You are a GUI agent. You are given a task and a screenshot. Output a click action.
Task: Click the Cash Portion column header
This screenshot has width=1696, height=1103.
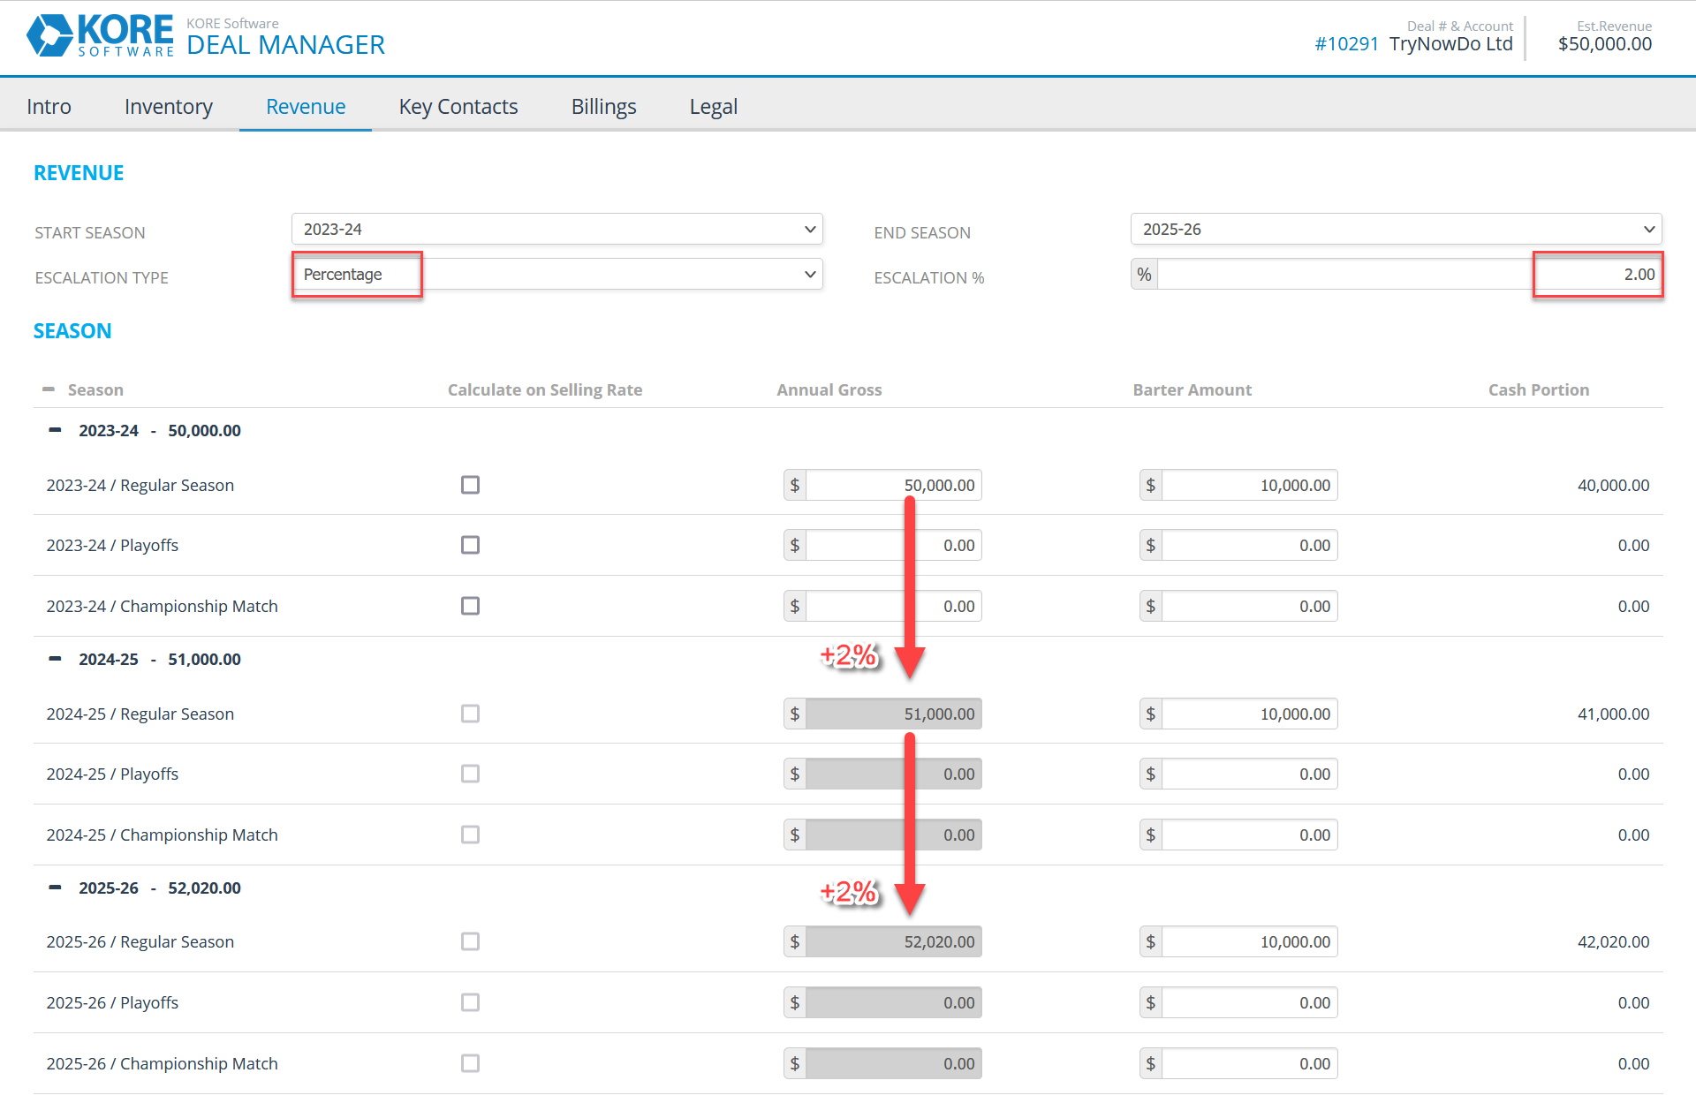[x=1538, y=389]
